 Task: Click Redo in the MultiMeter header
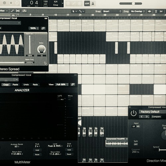(x=35, y=85)
